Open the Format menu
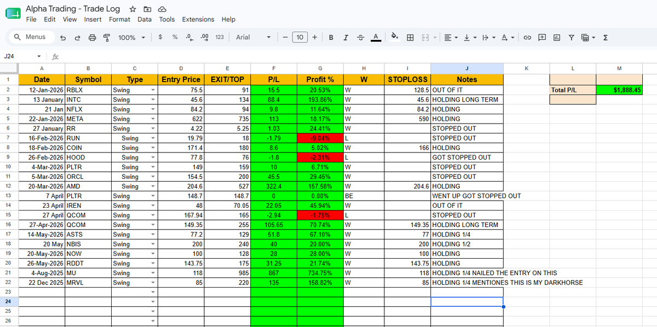 point(119,19)
